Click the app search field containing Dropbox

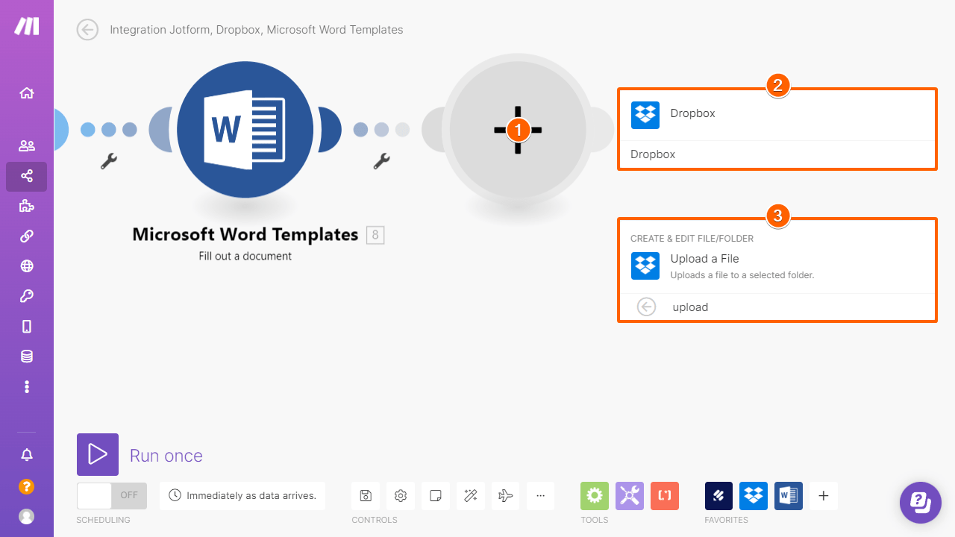pos(777,154)
